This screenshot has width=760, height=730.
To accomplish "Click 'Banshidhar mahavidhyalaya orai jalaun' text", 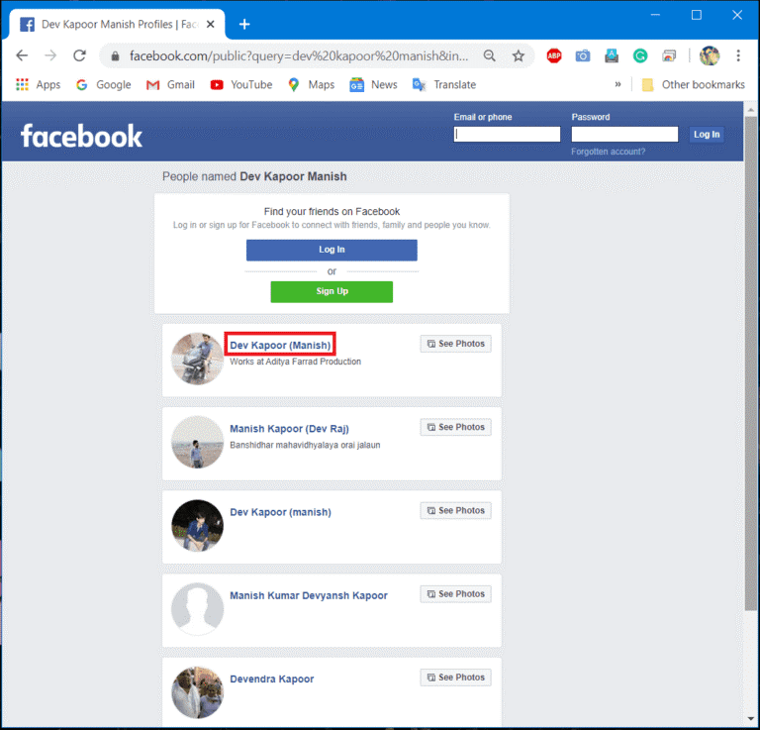I will [305, 446].
